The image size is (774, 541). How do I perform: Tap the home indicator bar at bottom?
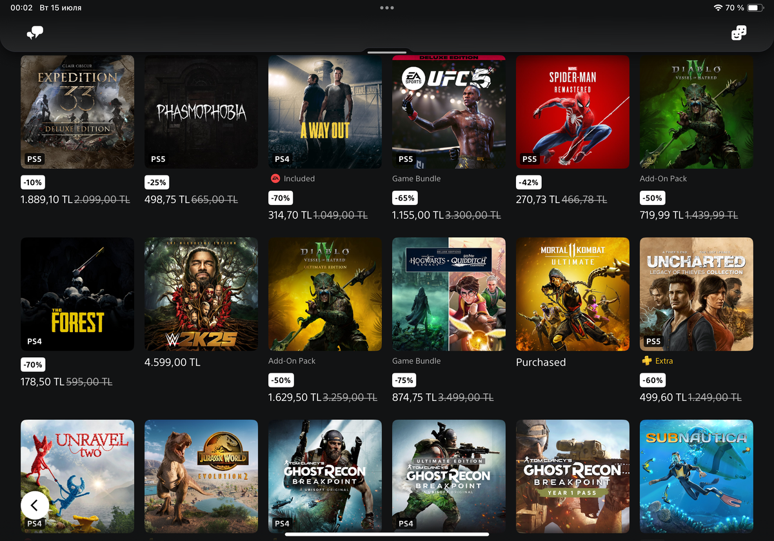[387, 534]
